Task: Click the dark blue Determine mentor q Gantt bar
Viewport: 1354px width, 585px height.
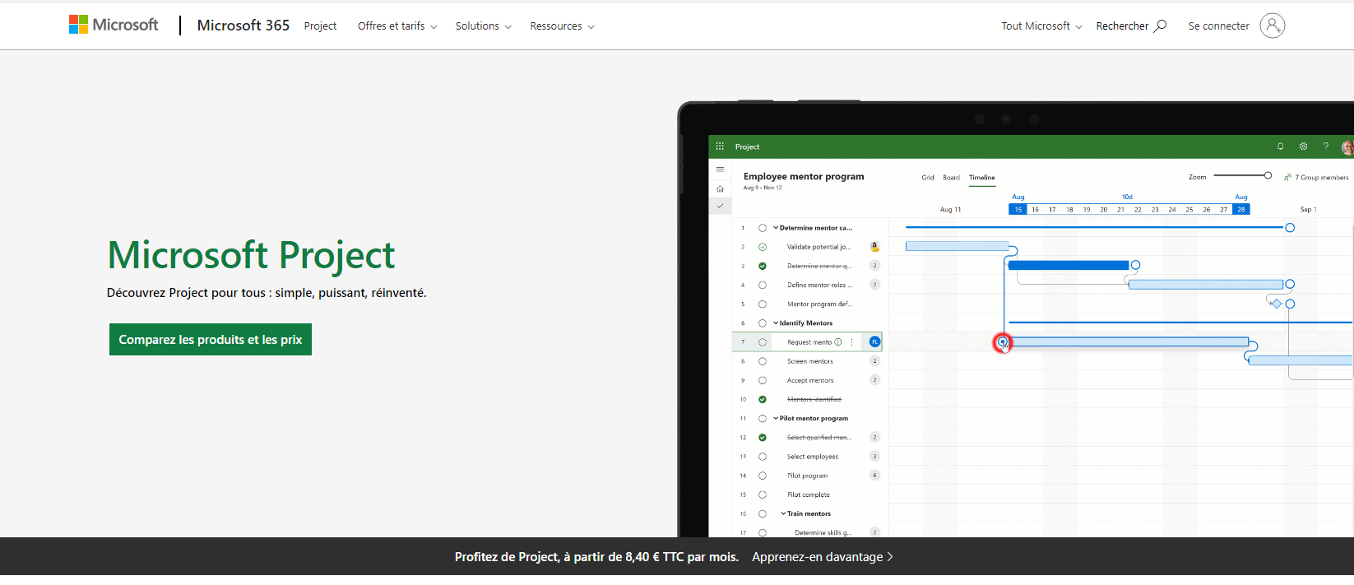Action: 1069,265
